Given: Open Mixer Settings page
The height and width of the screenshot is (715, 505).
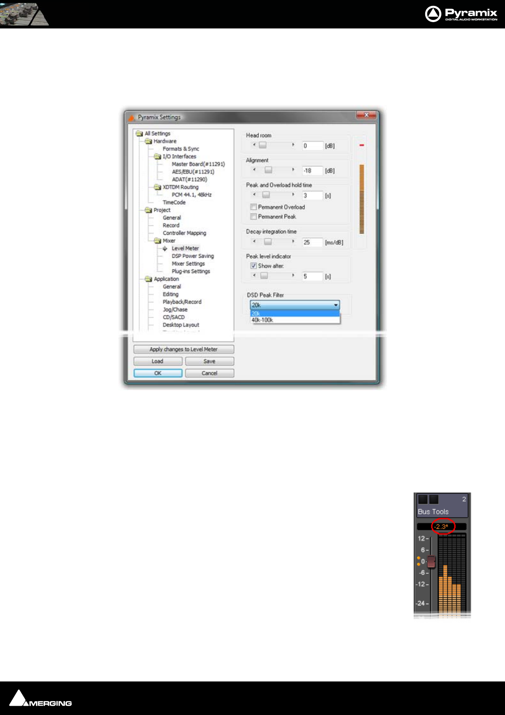Looking at the screenshot, I should point(188,263).
